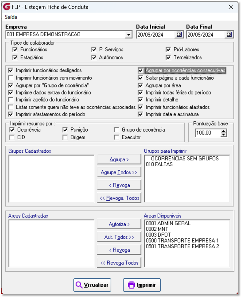Toggle Imprime dados extras do funcionário
This screenshot has width=242, height=298.
10,93
